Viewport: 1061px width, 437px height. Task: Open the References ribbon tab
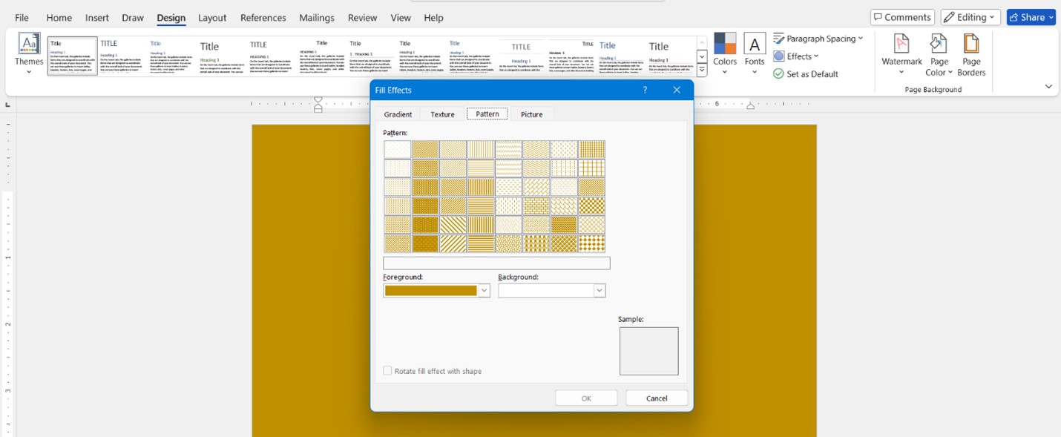[263, 17]
